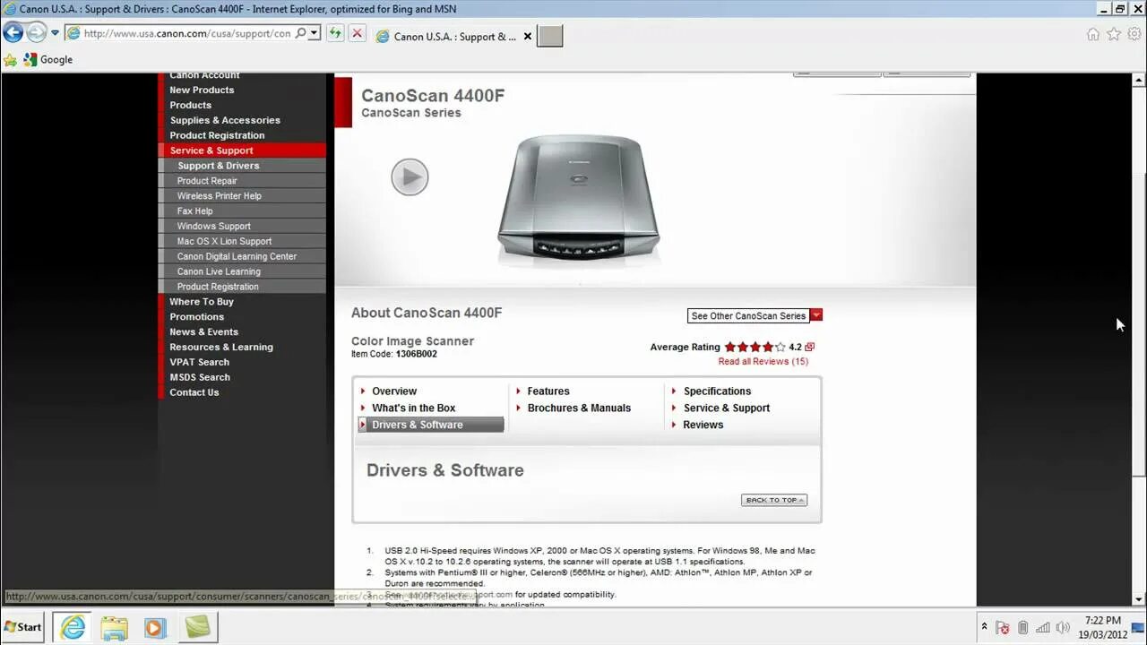The height and width of the screenshot is (645, 1147).
Task: Open the Google favorites bar link
Action: click(x=48, y=59)
